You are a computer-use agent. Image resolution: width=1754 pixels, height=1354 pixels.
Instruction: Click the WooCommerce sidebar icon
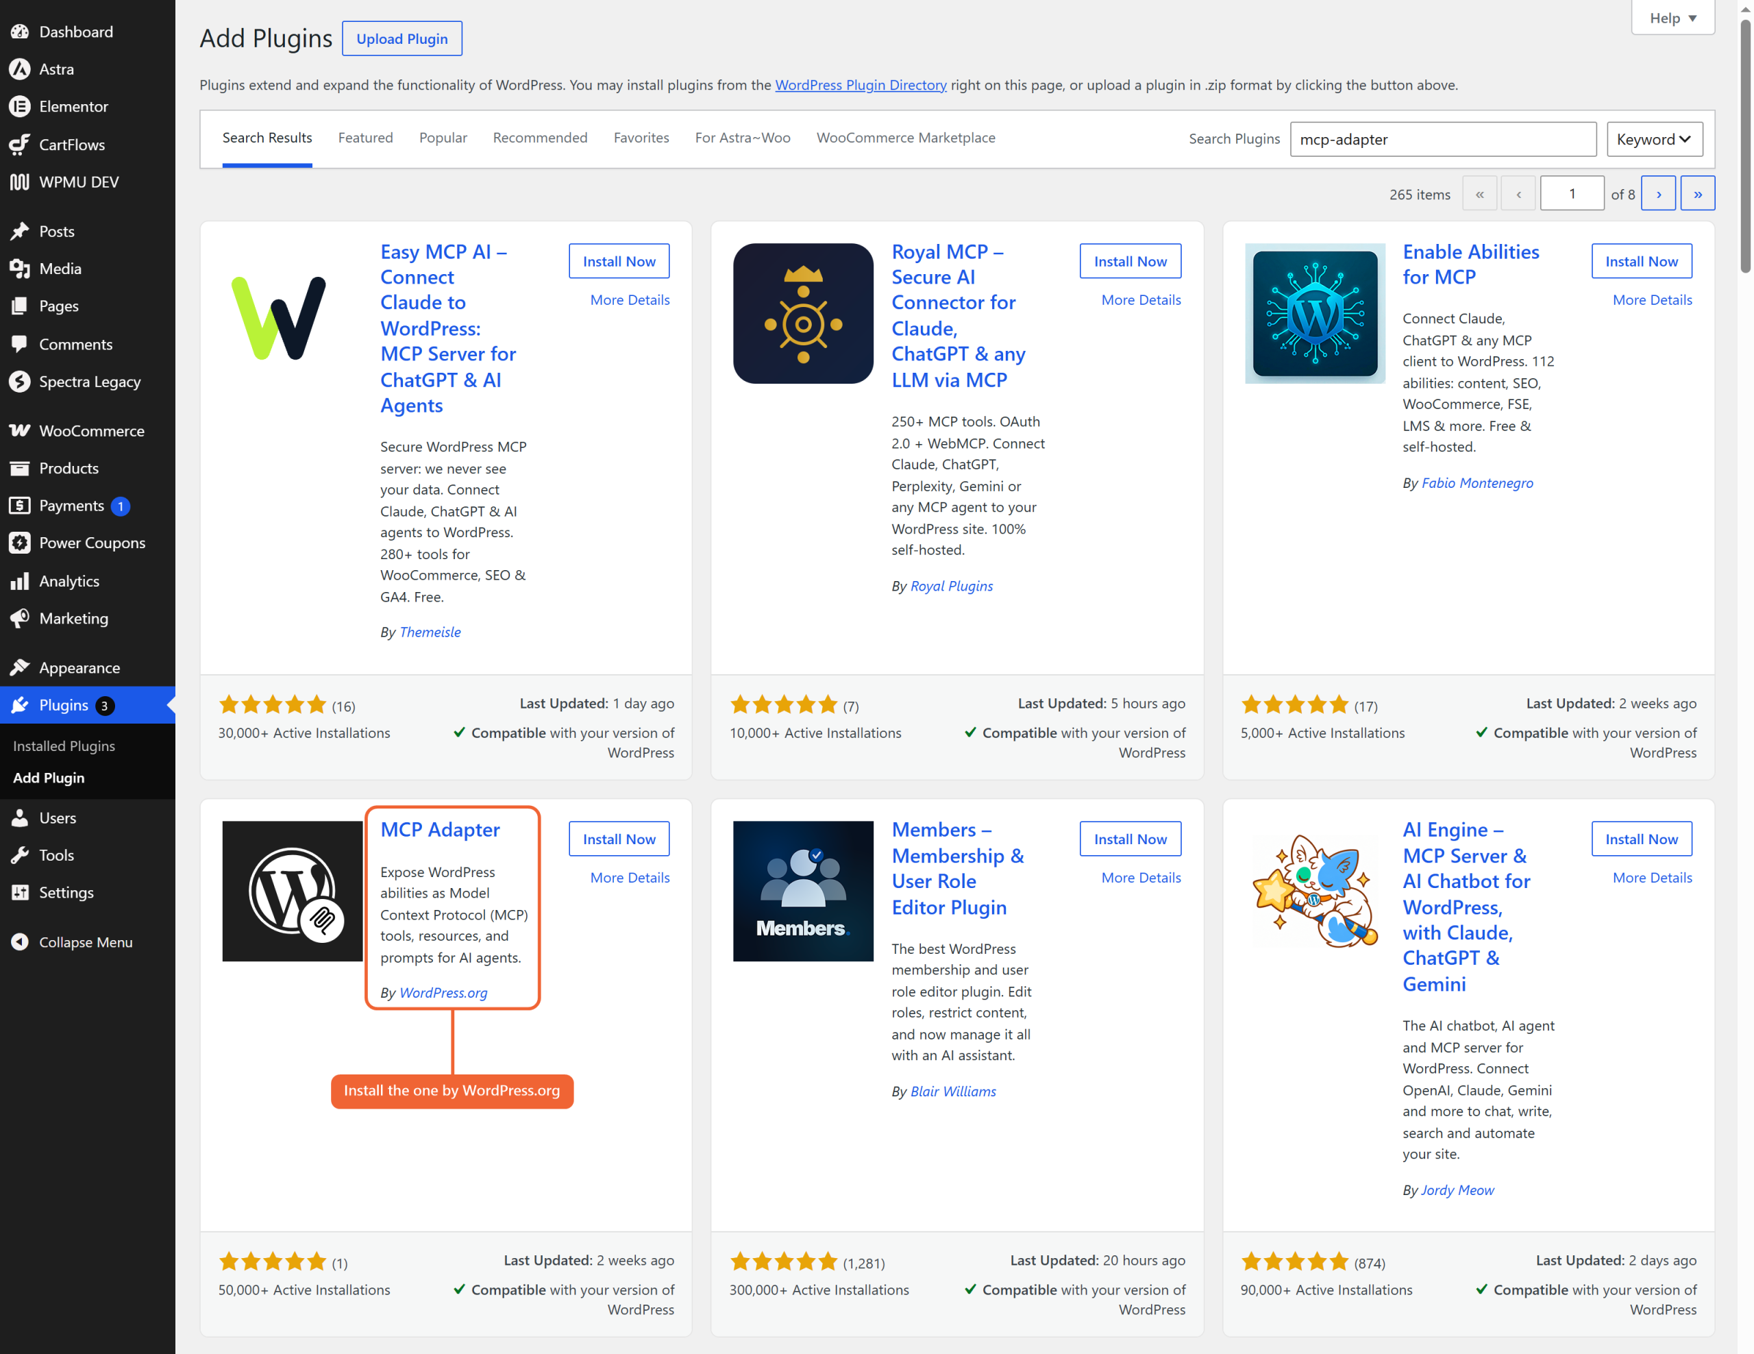click(x=20, y=430)
